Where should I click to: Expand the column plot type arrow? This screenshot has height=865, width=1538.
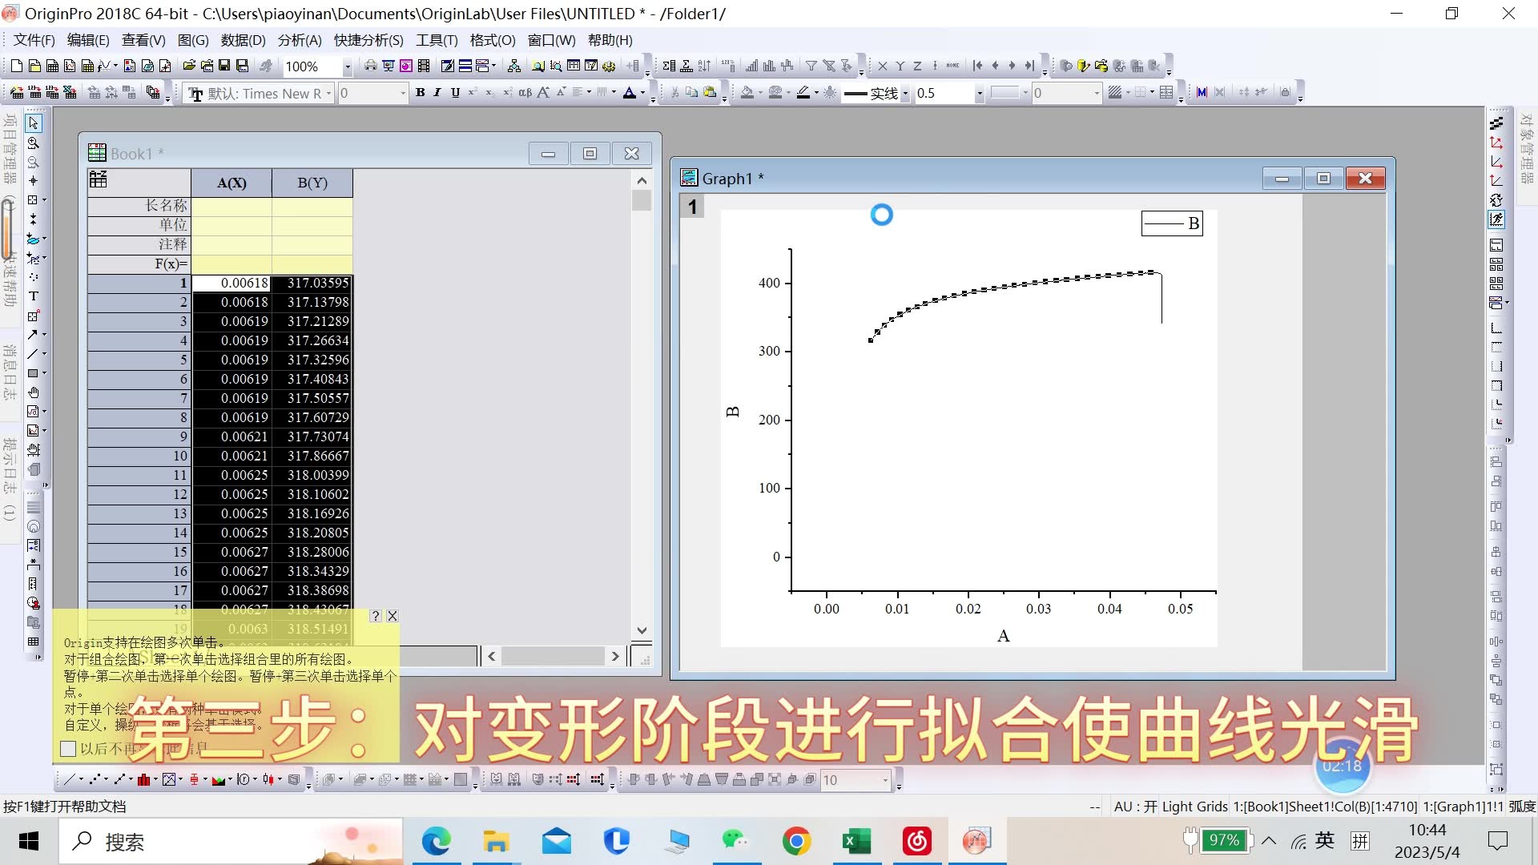(x=155, y=779)
